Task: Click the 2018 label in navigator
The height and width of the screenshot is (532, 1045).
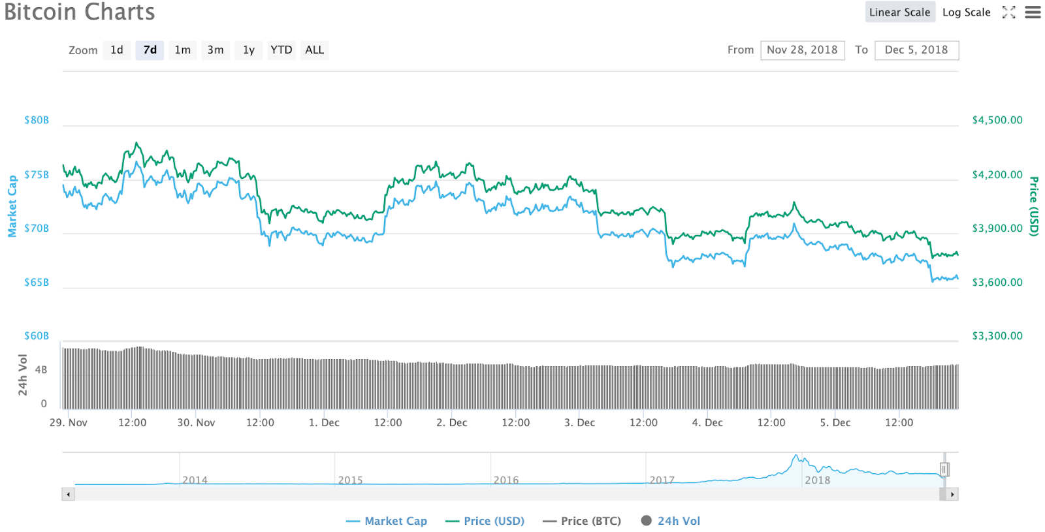Action: click(x=818, y=480)
